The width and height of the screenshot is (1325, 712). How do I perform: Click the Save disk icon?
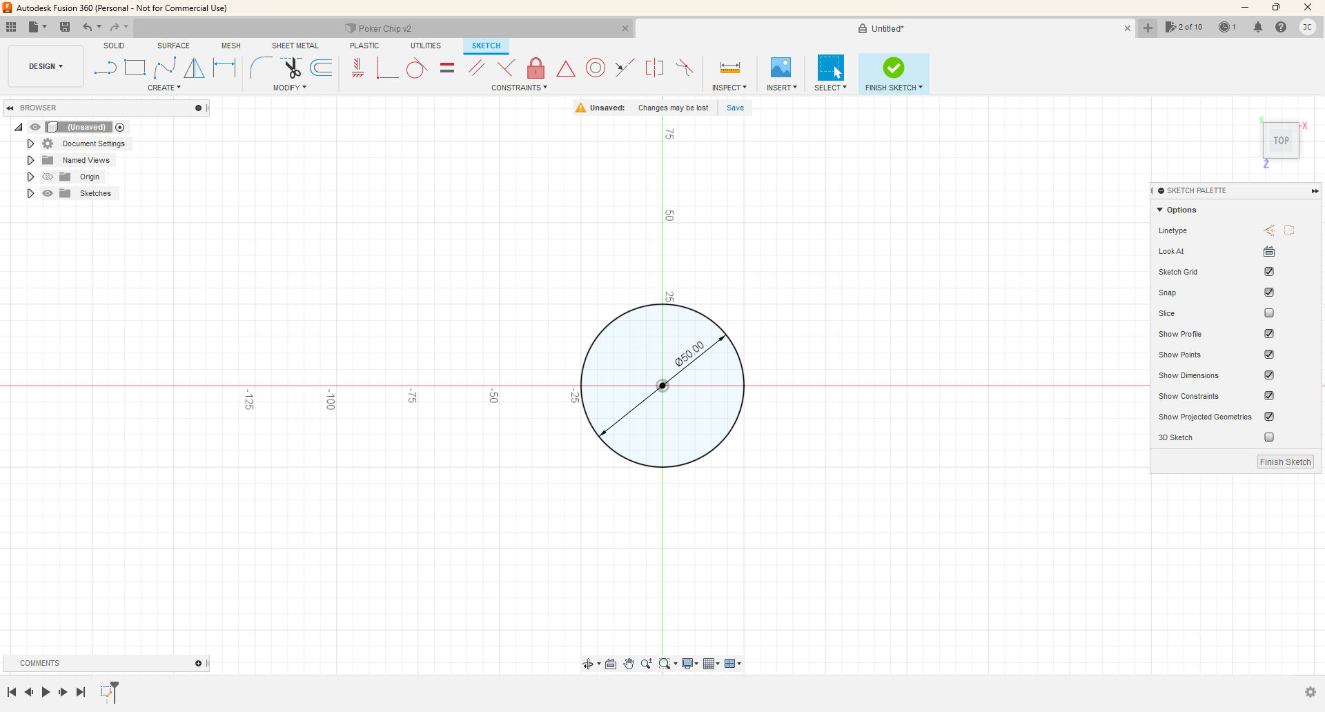(65, 27)
